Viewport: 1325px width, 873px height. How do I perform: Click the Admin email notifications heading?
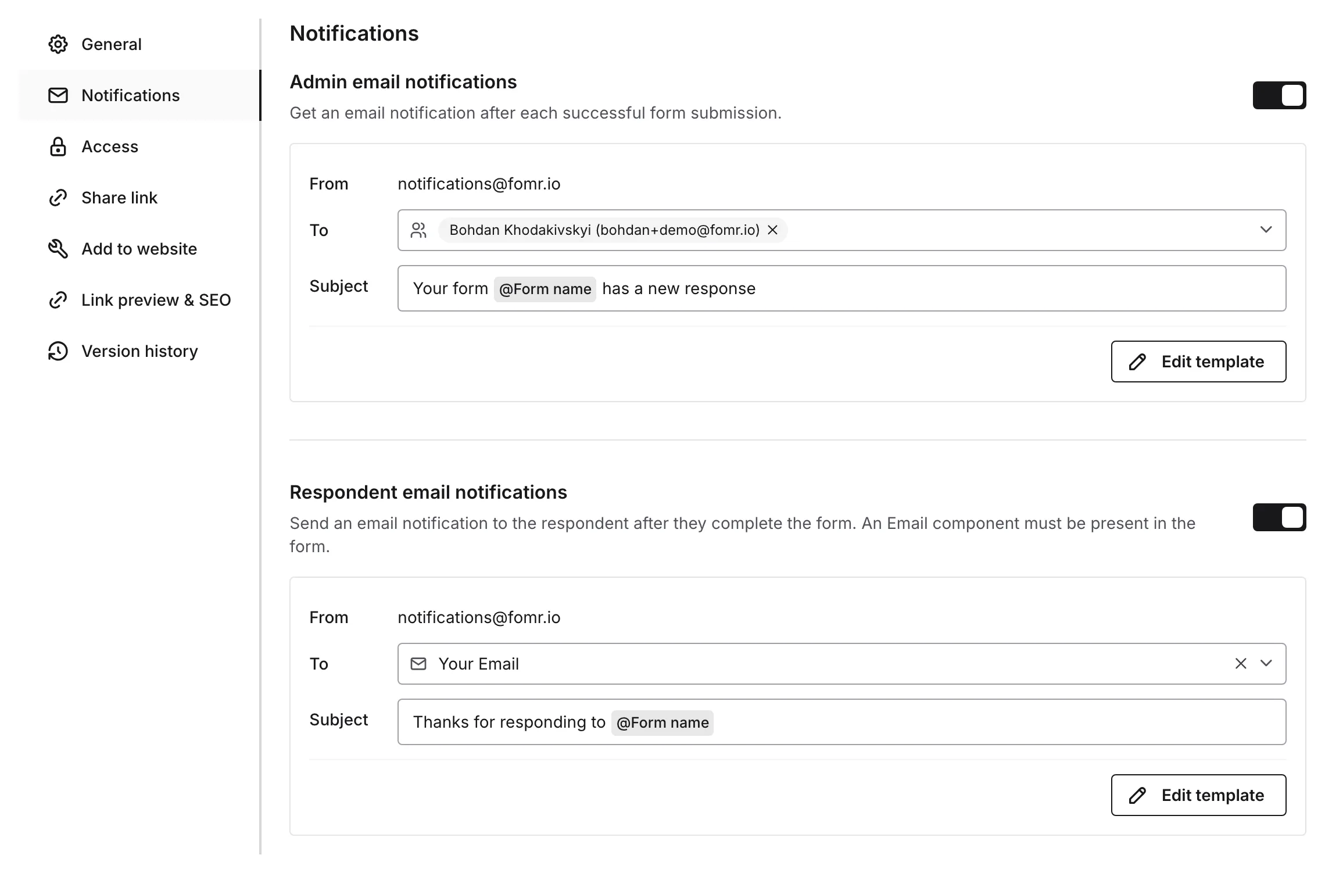403,82
